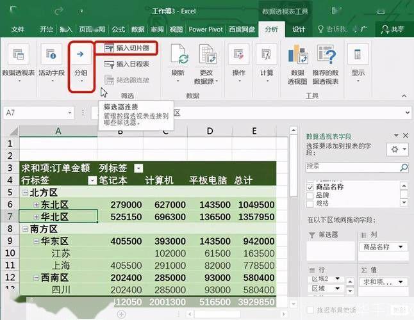Screen dimensions: 414x320
Task: Click 更改数据源 change data source
Action: pos(206,65)
